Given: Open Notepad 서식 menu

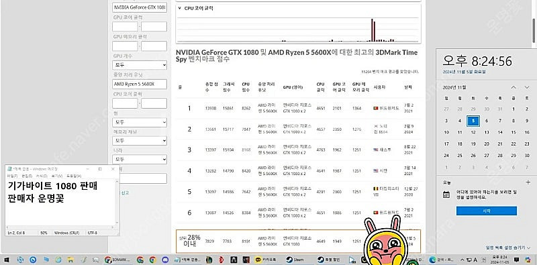Looking at the screenshot, I should [x=42, y=176].
